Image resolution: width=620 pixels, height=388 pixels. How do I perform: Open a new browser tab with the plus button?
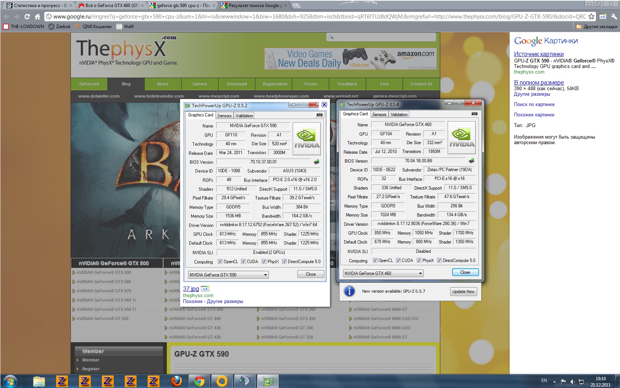pos(296,6)
